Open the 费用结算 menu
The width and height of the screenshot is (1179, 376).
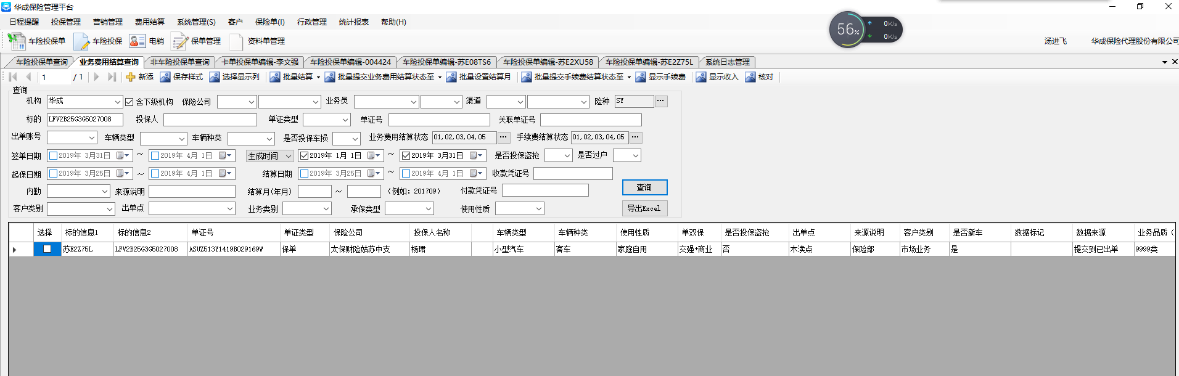pyautogui.click(x=150, y=22)
